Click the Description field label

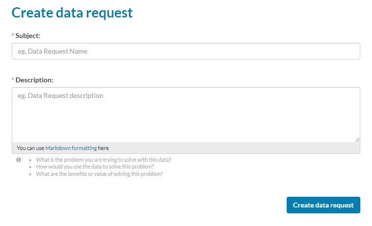click(x=34, y=79)
